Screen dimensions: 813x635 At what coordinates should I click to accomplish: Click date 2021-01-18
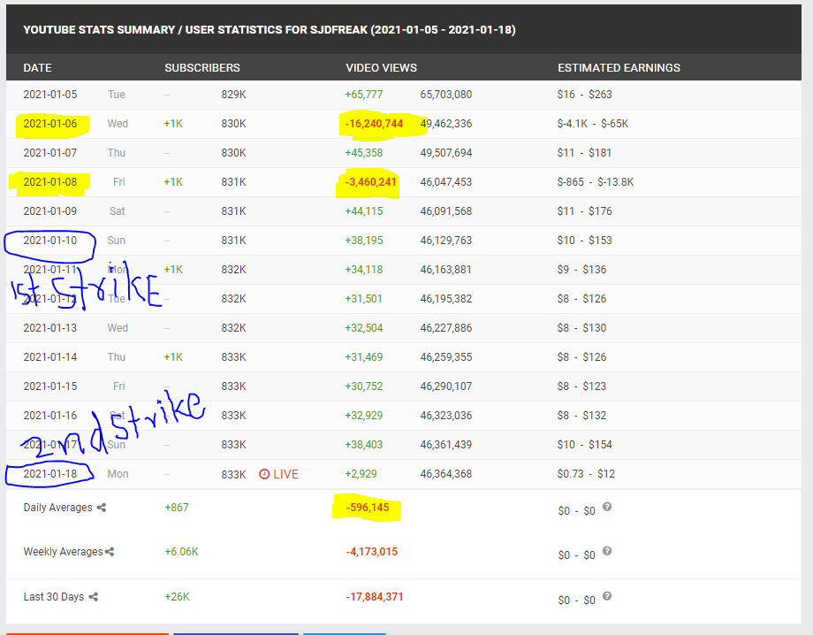pyautogui.click(x=50, y=474)
